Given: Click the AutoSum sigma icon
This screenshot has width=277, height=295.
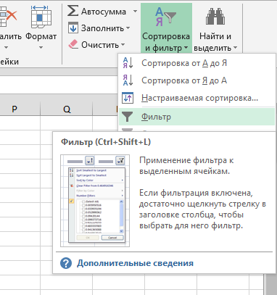Looking at the screenshot, I should click(73, 11).
